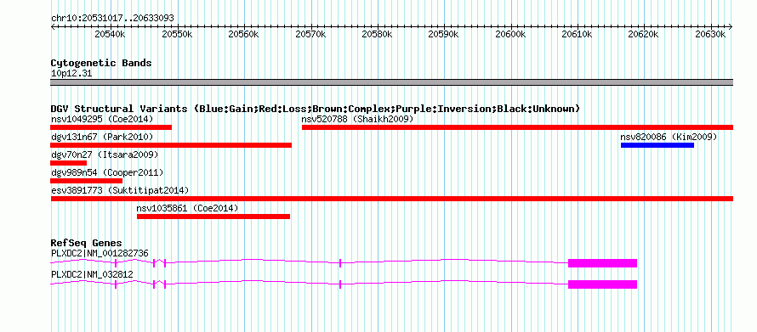
Task: Click the 20560k ruler tick label
Action: (244, 34)
